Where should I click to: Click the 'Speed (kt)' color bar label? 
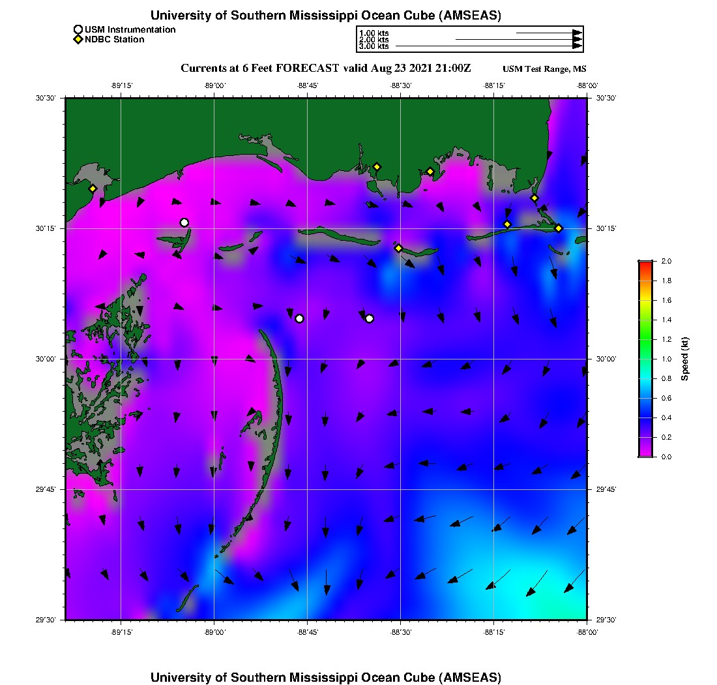click(x=685, y=359)
